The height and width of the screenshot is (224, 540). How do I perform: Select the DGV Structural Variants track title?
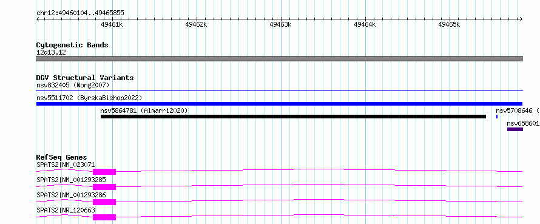click(85, 78)
